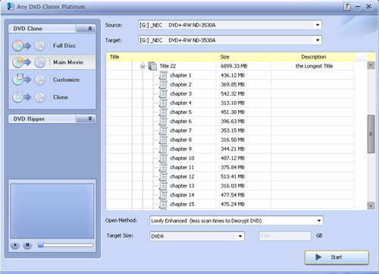Start the DVD cloning process

click(x=337, y=257)
